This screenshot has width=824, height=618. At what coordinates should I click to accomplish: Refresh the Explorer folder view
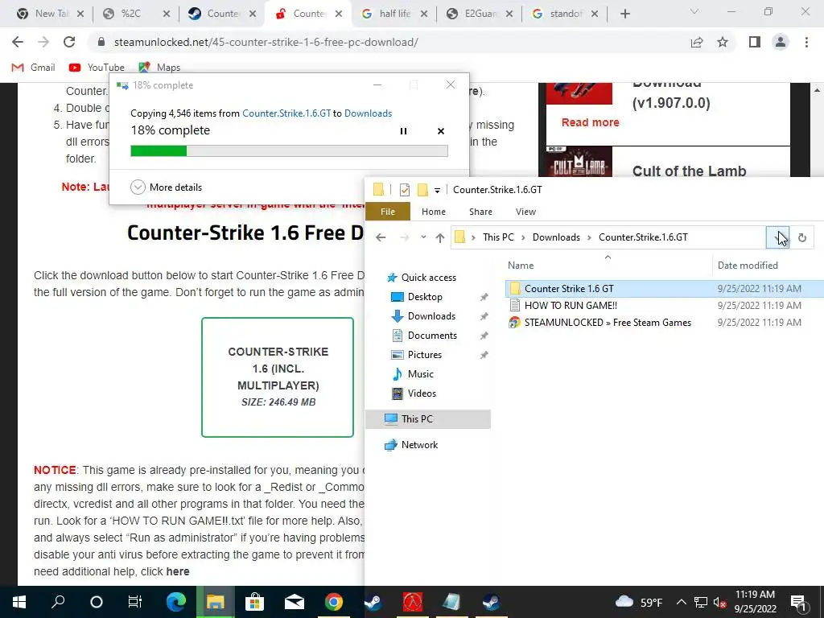[x=802, y=237]
